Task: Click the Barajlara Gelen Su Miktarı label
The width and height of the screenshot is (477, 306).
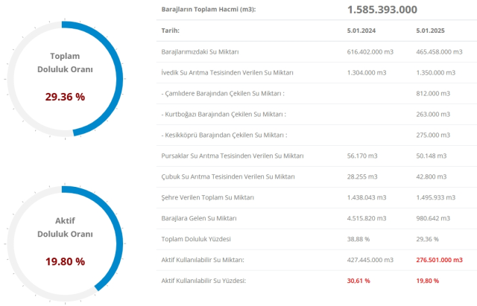Action: pos(199,218)
